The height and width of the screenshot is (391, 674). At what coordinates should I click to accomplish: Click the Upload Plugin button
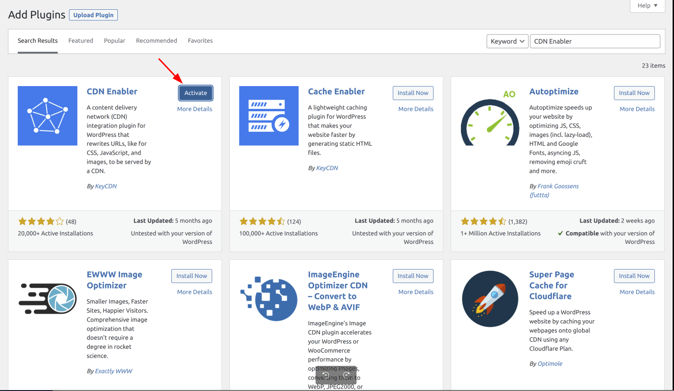tap(94, 15)
